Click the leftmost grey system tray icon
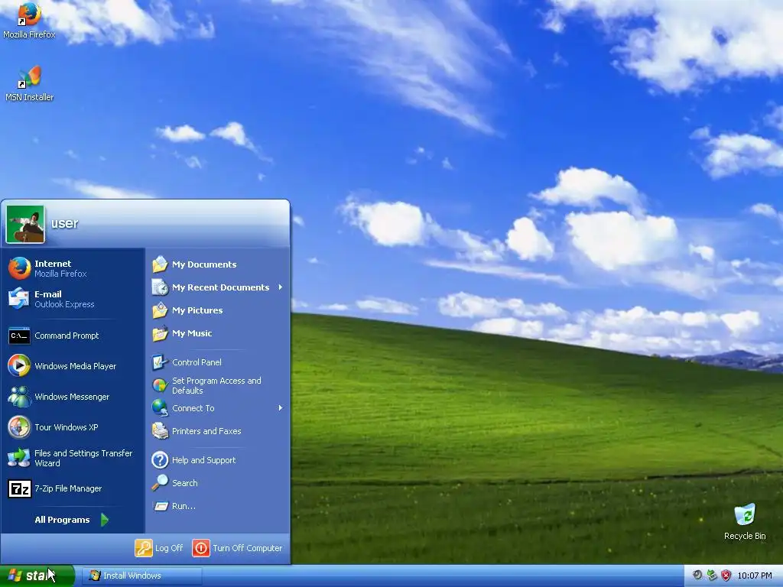 click(x=697, y=576)
